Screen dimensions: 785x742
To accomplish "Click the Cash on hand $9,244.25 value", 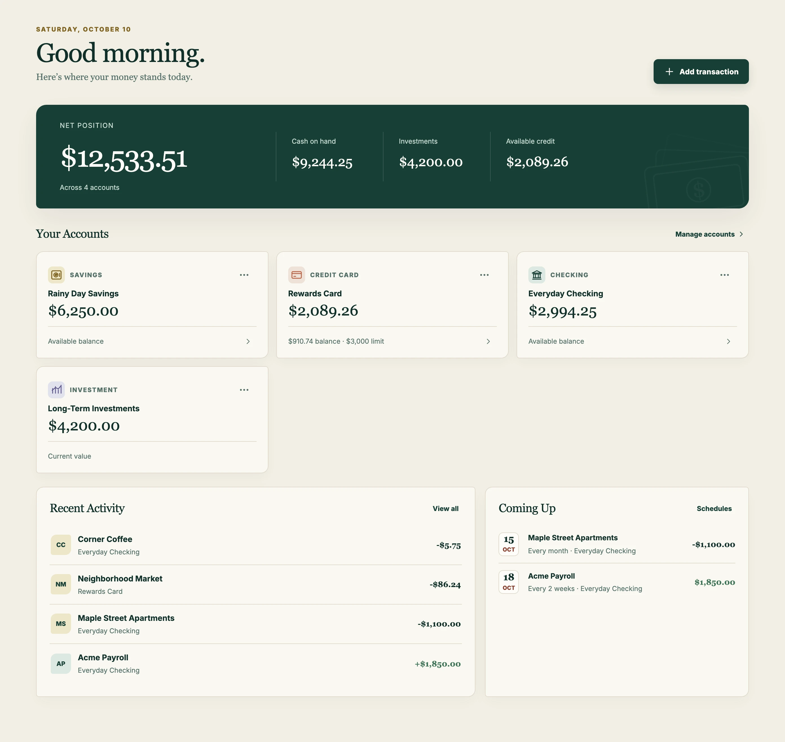I will (x=322, y=162).
